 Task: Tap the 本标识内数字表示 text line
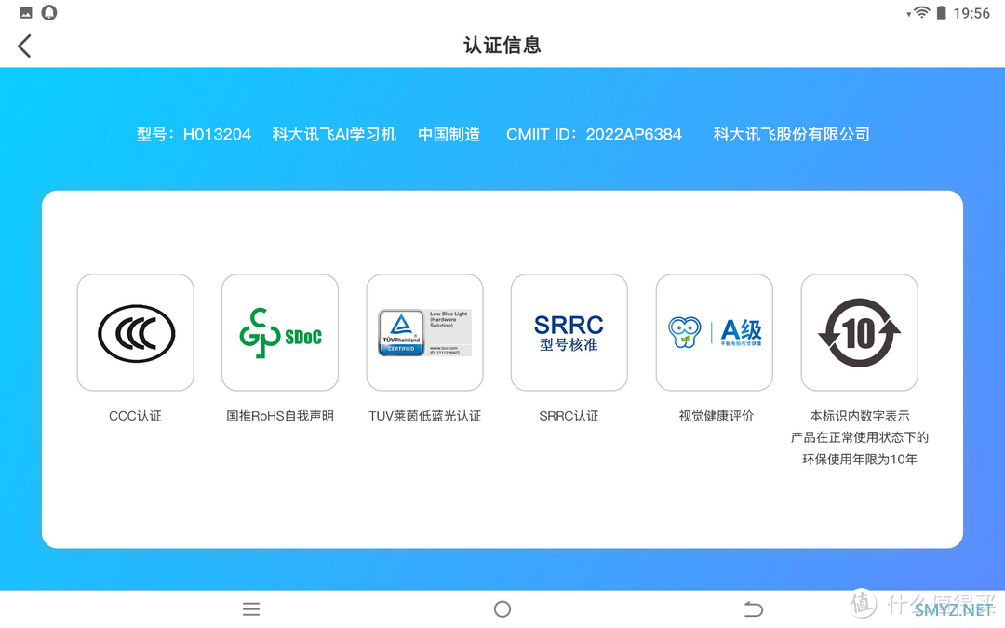[860, 416]
